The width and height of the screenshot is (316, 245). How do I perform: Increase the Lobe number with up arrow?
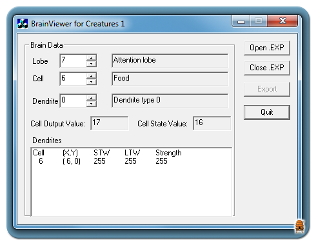point(92,58)
